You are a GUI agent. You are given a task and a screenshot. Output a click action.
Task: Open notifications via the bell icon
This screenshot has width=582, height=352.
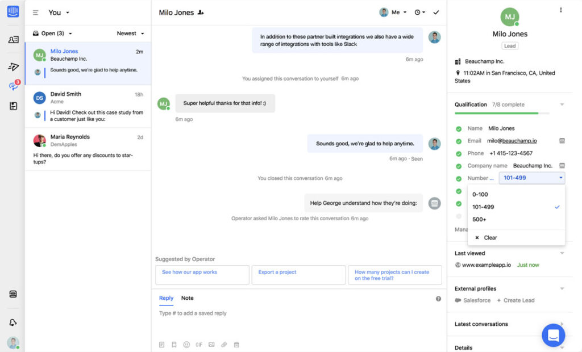pyautogui.click(x=13, y=322)
